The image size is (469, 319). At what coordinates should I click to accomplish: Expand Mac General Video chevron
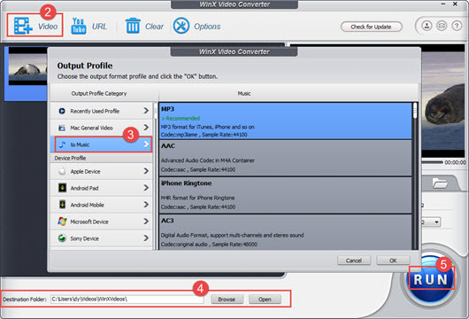146,128
